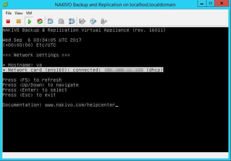
Task: Open the VM menu
Action: [x=29, y=13]
